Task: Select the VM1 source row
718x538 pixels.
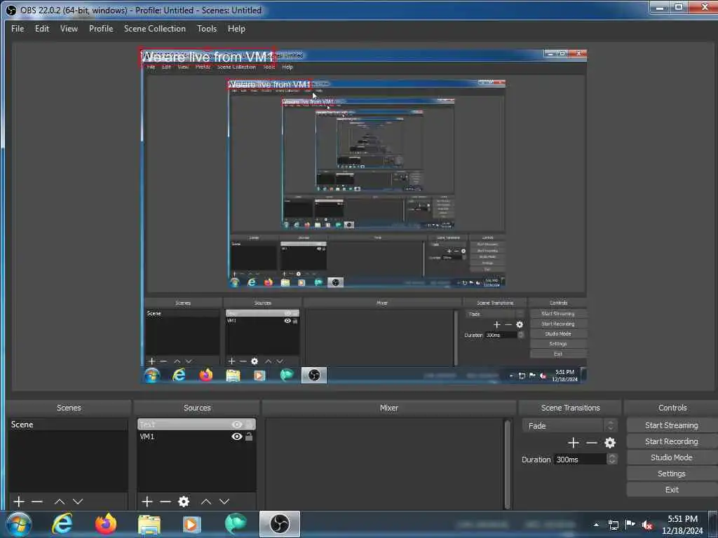Action: point(196,436)
